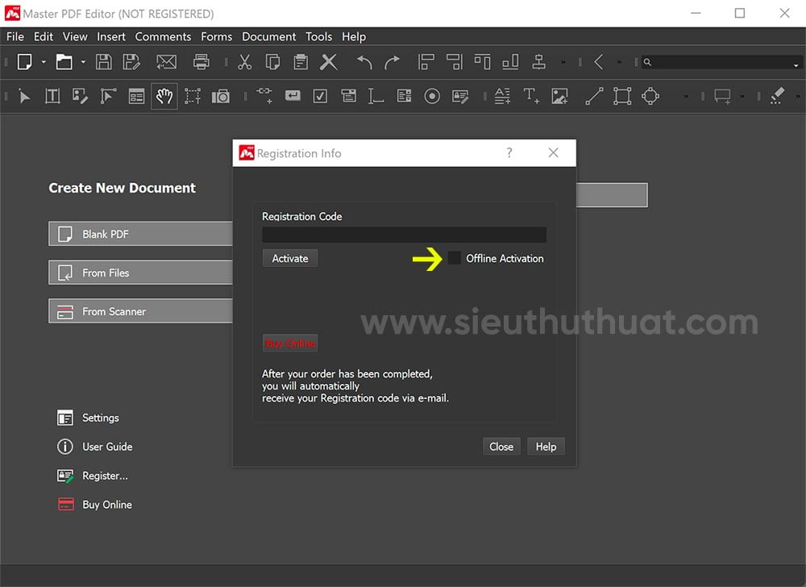Click the Activate button

290,258
